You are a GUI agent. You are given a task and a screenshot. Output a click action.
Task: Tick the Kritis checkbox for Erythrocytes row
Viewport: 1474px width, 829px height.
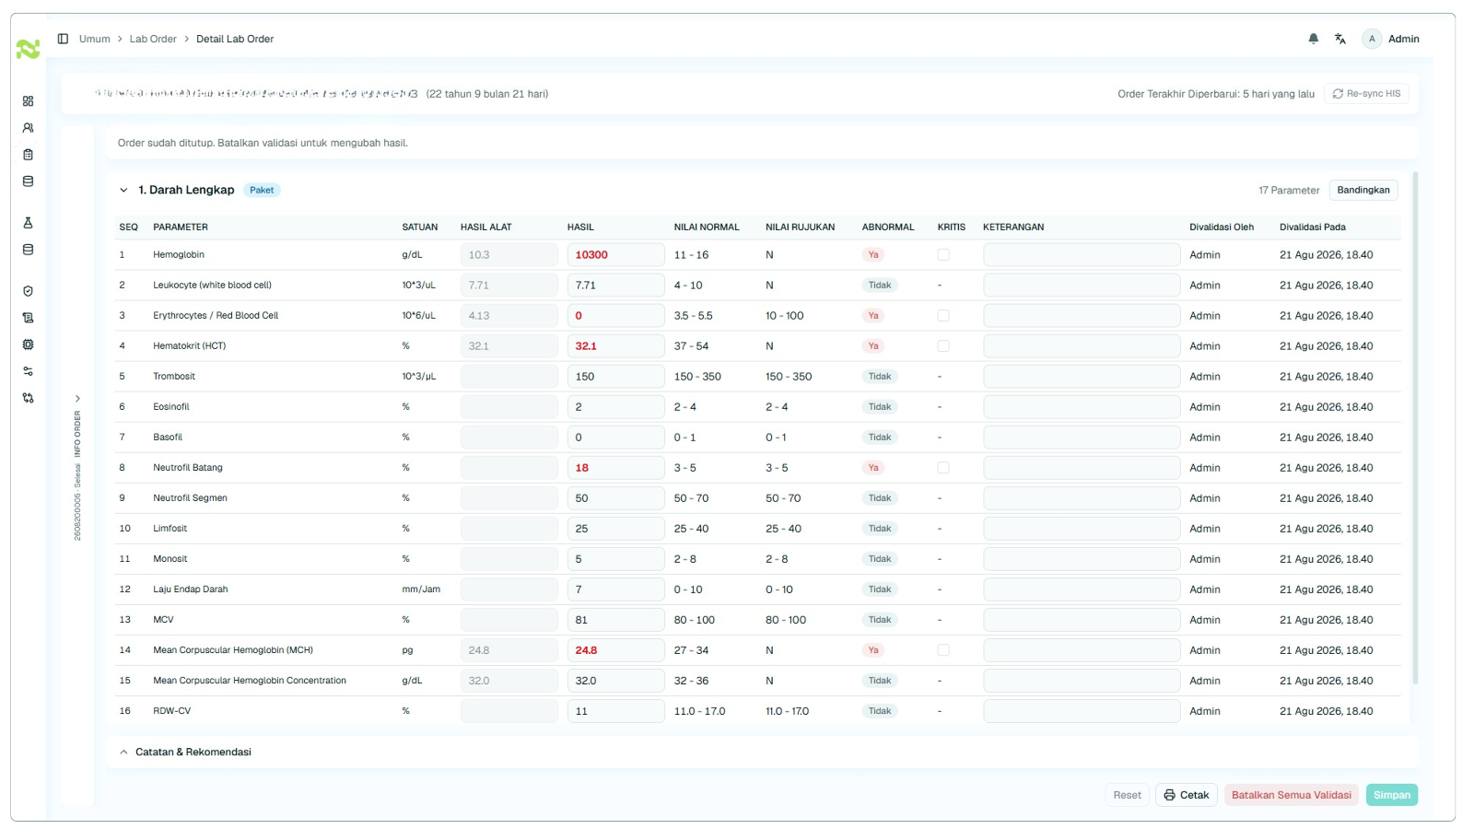943,316
